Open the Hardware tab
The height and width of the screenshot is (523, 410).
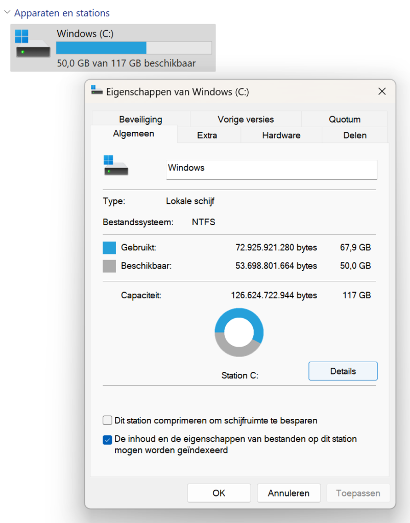[x=281, y=135]
